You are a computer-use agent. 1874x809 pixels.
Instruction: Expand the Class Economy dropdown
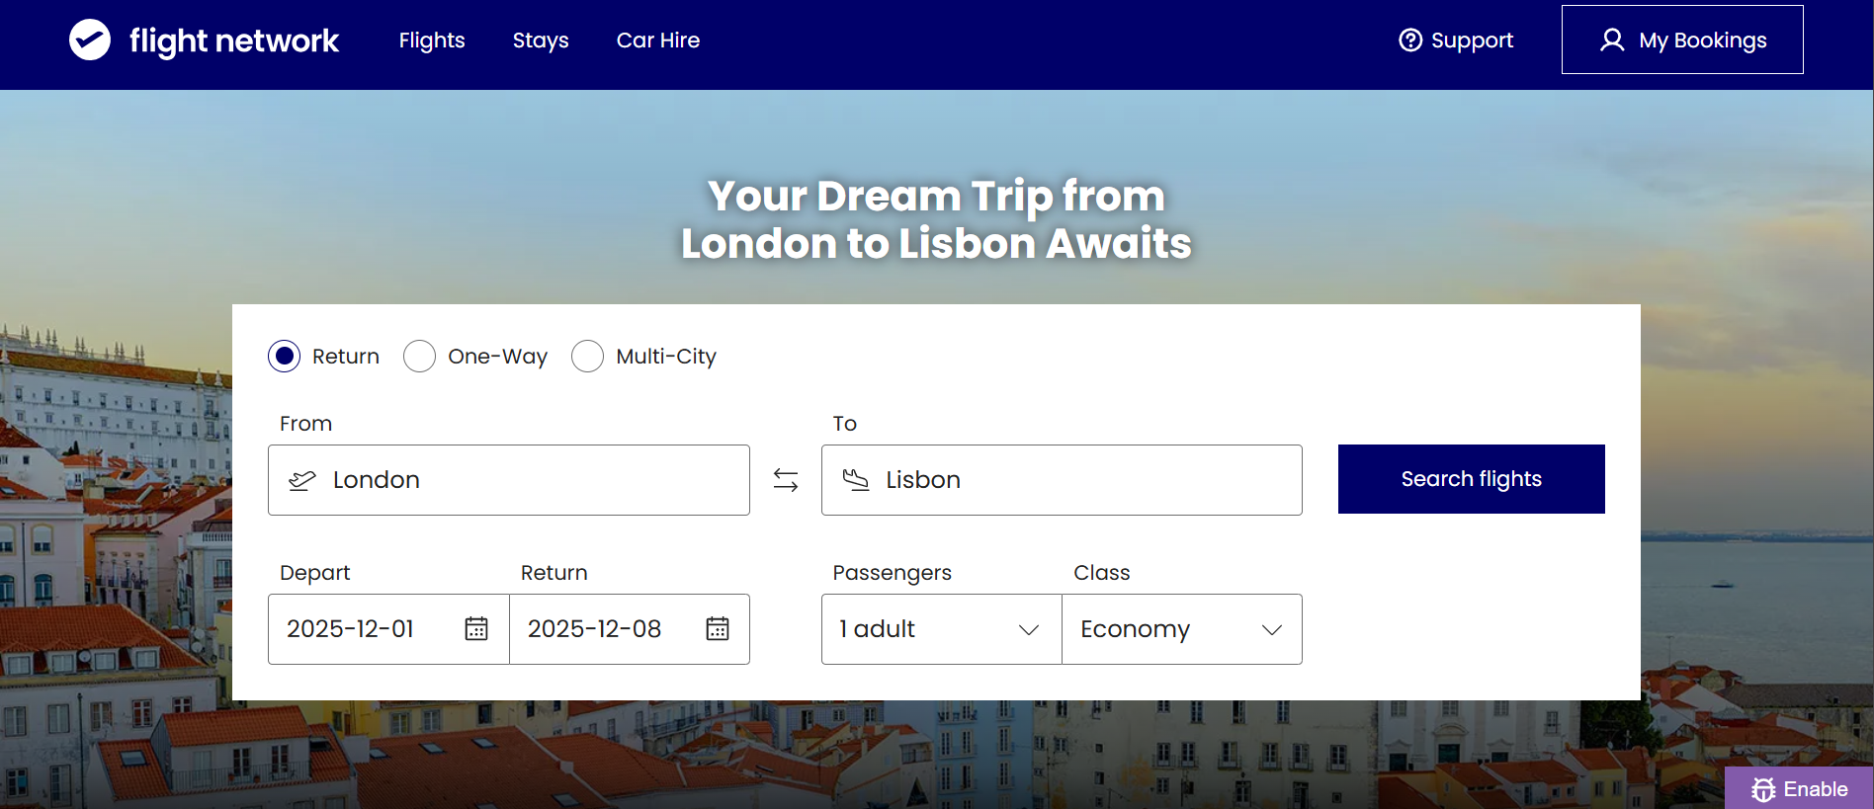[1182, 629]
